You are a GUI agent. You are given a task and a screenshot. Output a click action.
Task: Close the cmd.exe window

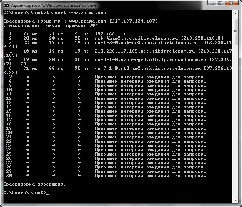[231, 3]
